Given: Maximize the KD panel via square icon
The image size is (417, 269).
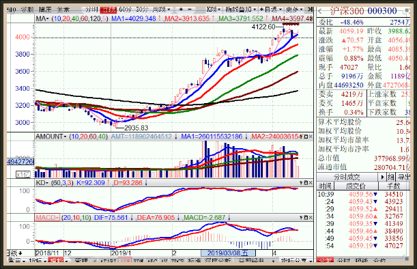Looking at the screenshot, I should pos(306,183).
